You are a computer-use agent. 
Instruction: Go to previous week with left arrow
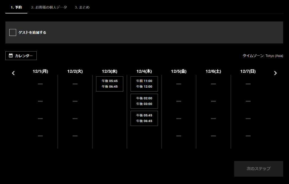pos(13,73)
